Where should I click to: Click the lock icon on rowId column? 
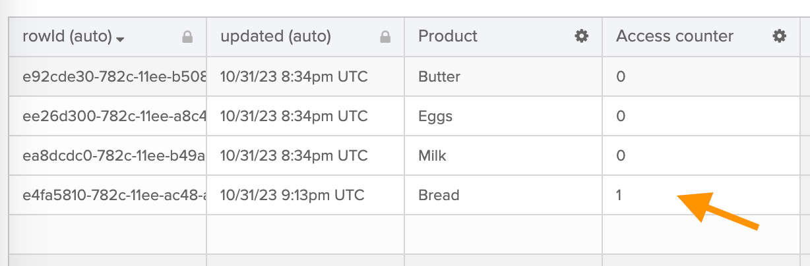(x=187, y=38)
